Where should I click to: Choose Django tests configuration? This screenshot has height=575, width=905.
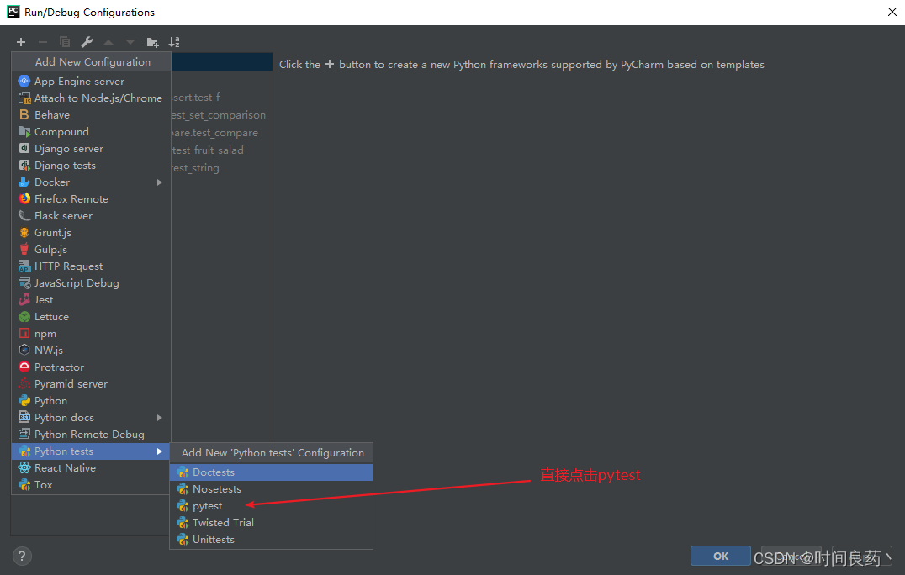(x=91, y=166)
